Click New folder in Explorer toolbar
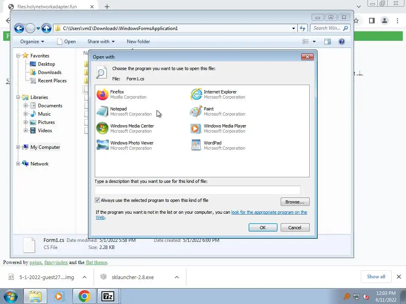 coord(138,41)
